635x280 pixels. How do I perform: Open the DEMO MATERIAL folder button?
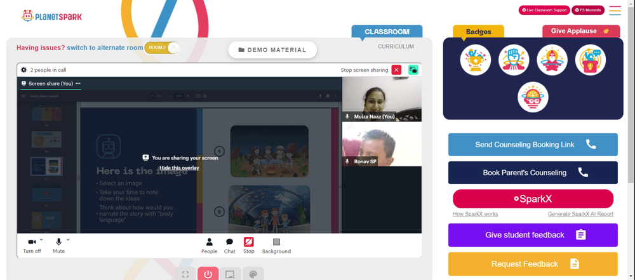[272, 50]
